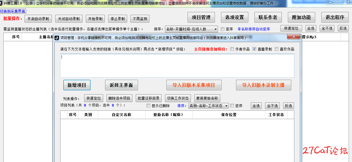Click 开启自动录制 batch button
Viewport: 352px width, 162px height.
point(38,19)
